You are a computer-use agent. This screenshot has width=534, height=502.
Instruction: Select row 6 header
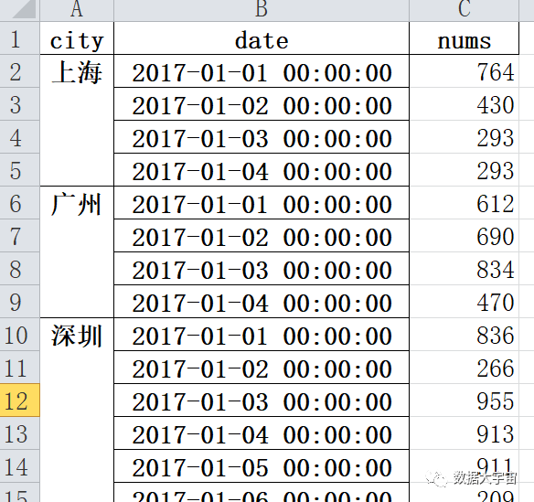[x=20, y=203]
